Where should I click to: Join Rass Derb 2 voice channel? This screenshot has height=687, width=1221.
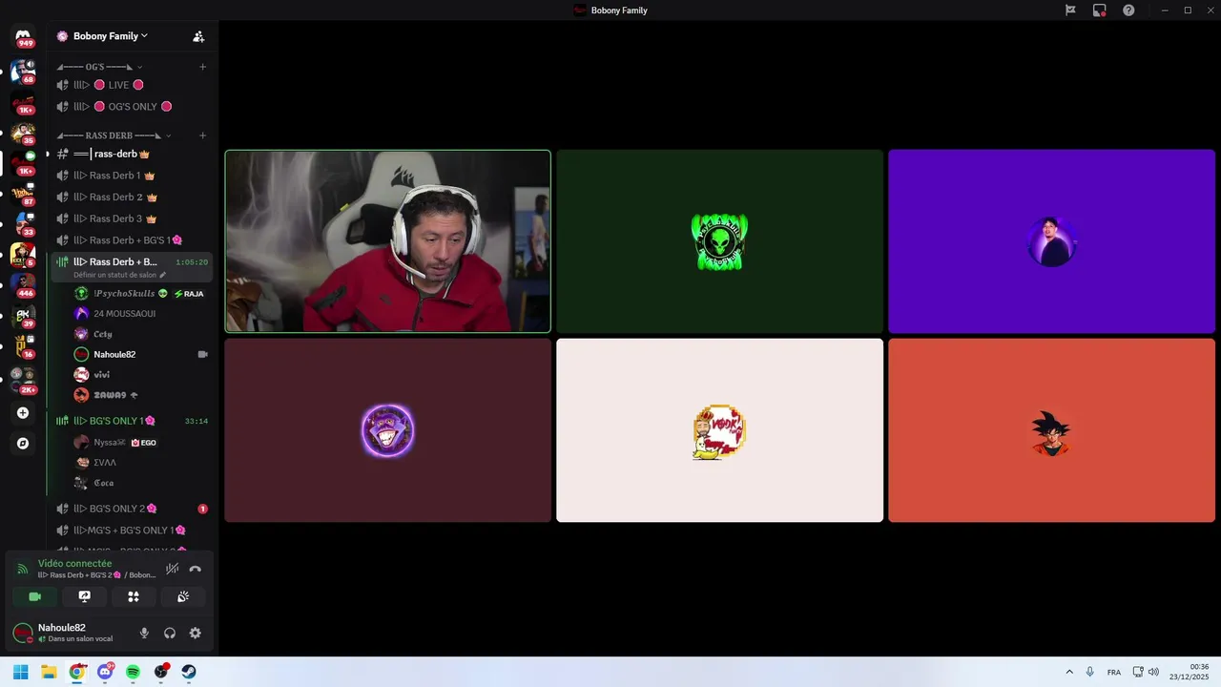pos(132,198)
